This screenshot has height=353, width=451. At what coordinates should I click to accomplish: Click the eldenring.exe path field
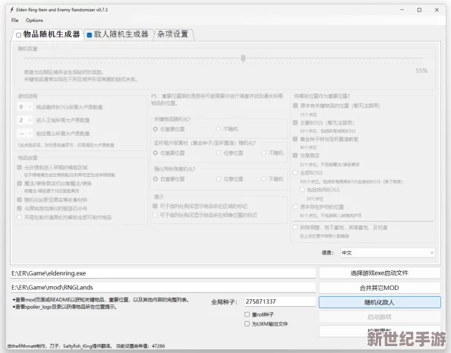tap(163, 273)
